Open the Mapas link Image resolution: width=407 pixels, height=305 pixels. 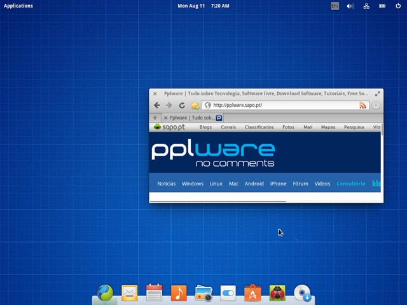[x=328, y=127]
